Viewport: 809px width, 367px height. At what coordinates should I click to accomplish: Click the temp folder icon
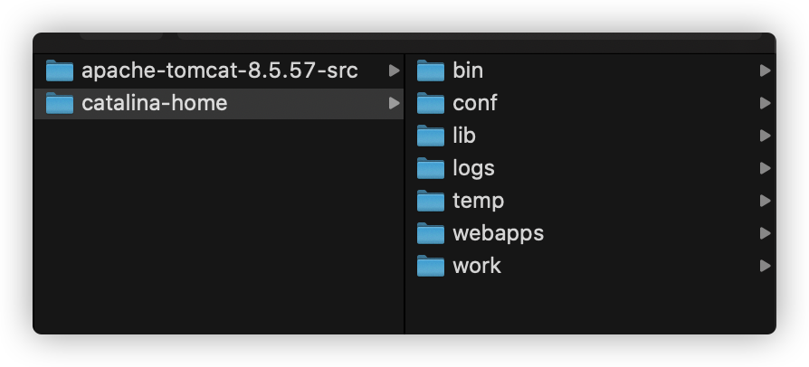click(x=431, y=201)
